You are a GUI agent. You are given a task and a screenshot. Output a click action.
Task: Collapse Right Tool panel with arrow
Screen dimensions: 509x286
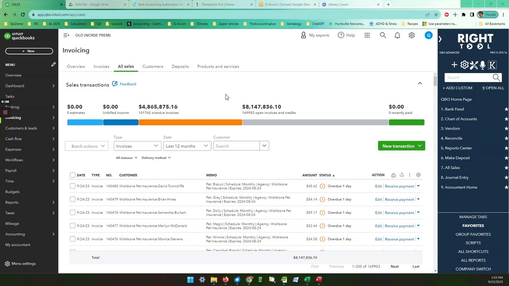tap(440, 39)
